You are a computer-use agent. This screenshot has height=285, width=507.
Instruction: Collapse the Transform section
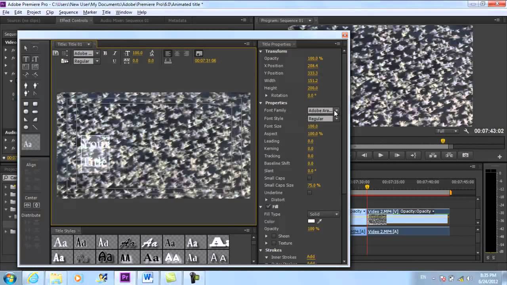[261, 51]
